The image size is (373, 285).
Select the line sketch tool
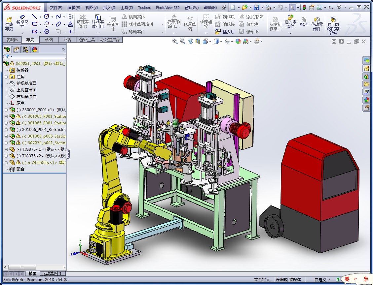point(35,16)
